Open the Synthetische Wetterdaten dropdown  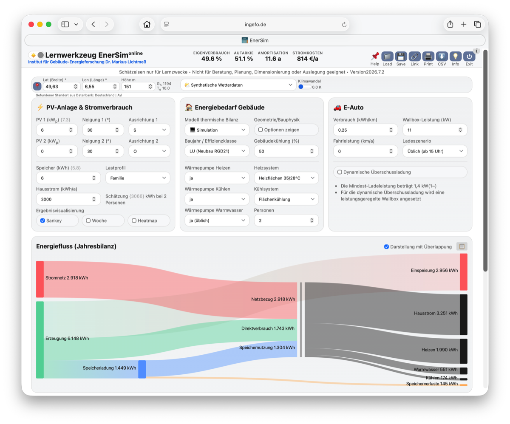[x=238, y=85]
